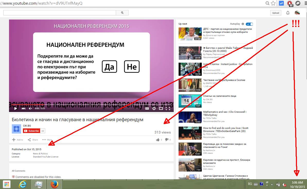Viewport: 307px width, 189px height.
Task: Dislike the video with thumbs down
Action: [x=166, y=140]
